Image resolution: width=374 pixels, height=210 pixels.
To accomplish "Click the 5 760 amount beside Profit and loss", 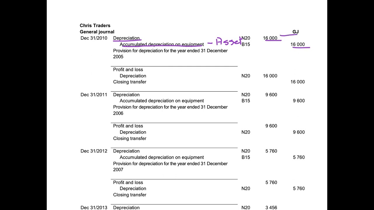I will tap(271, 183).
